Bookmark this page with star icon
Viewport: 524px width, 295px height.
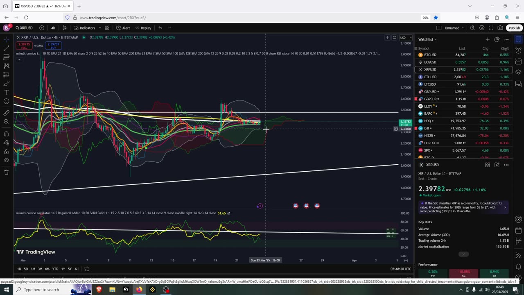click(436, 18)
